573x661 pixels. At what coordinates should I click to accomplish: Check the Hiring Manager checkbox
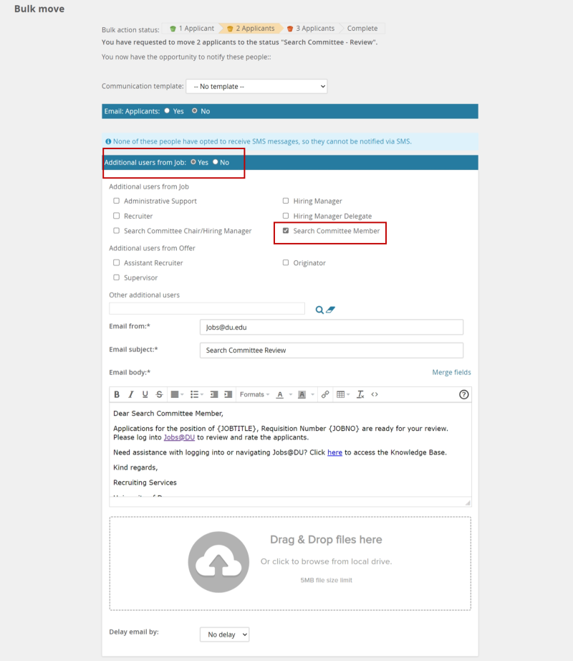click(x=285, y=201)
